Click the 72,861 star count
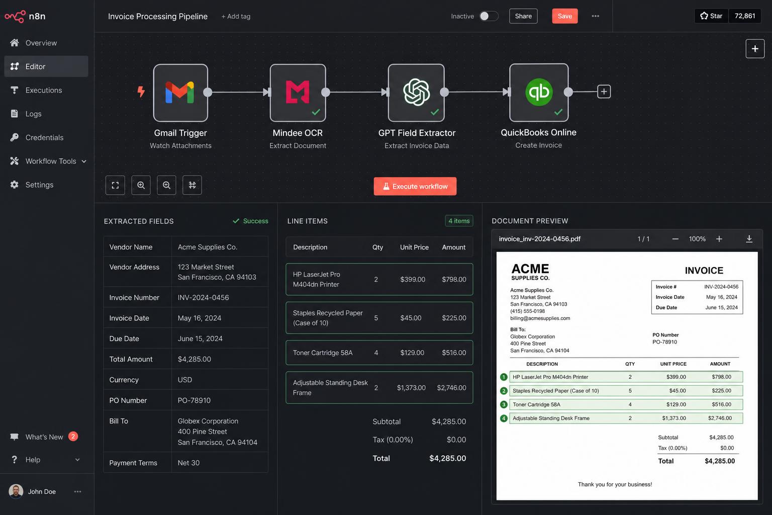Screen dimensions: 772x515 pos(745,16)
